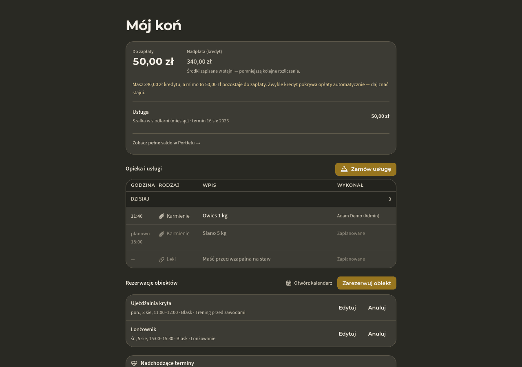Follow the Zobacz pełne saldo w Portfelu link
The image size is (522, 367).
tap(166, 143)
